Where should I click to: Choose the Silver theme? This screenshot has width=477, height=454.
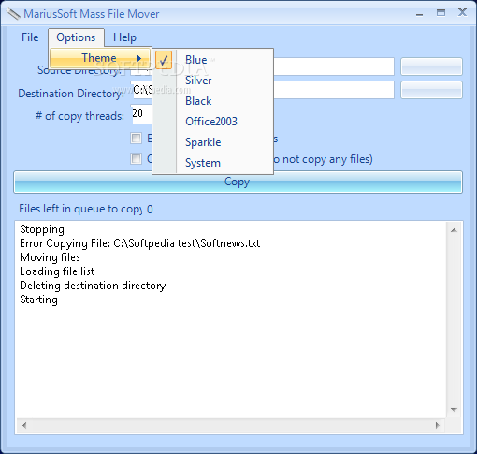(x=213, y=81)
